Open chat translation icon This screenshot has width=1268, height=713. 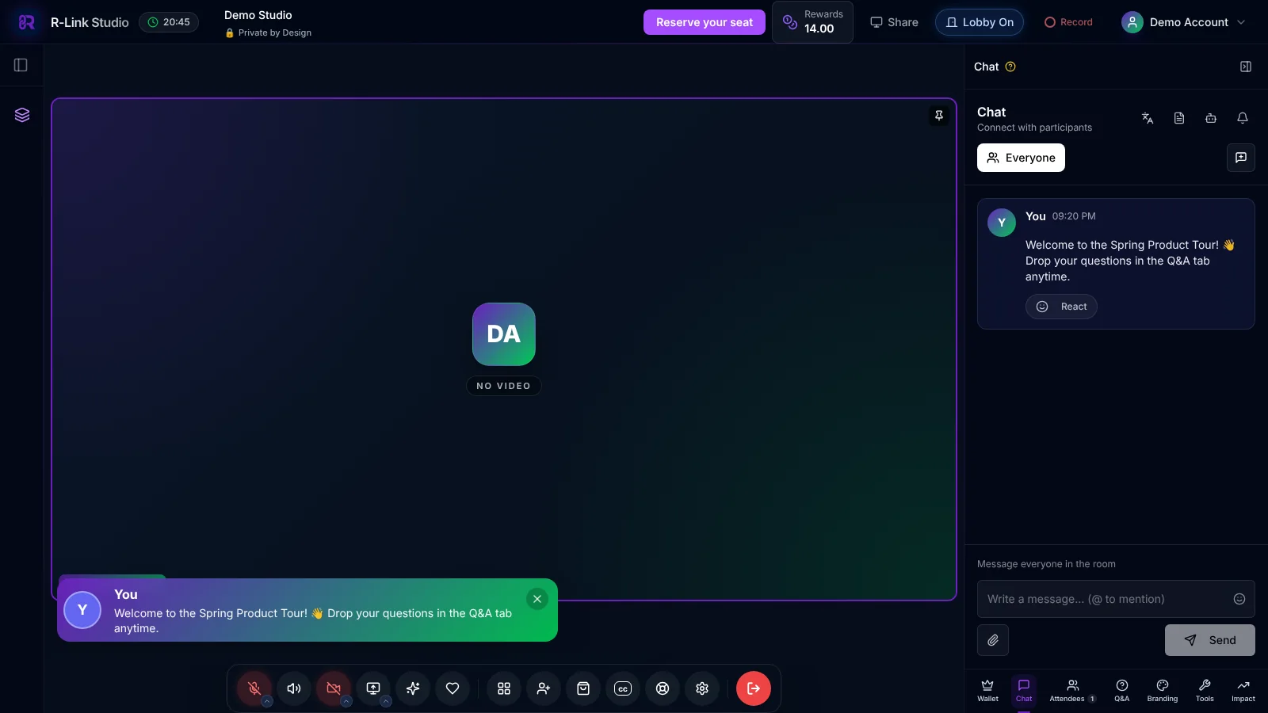click(x=1148, y=118)
